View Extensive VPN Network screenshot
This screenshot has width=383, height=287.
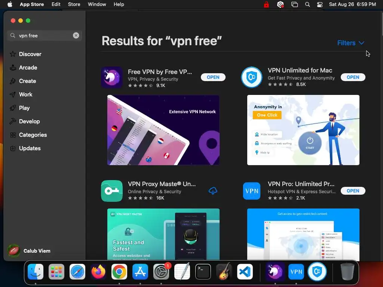163,130
